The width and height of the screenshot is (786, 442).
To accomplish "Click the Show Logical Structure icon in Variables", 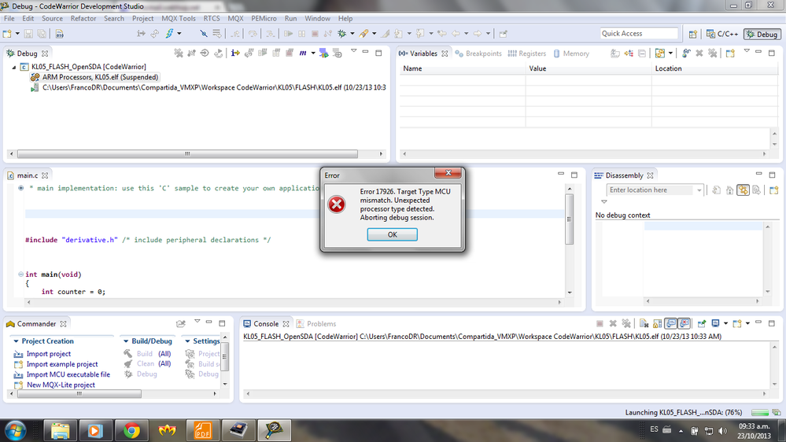I will (629, 53).
